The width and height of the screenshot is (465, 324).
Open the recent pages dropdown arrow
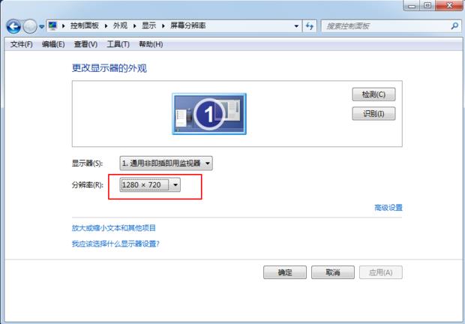40,27
